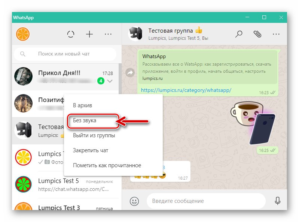Viewport: 299px width, 222px height.
Task: Open Lumpics chat with yellow lemon avatar
Action: [x=23, y=157]
